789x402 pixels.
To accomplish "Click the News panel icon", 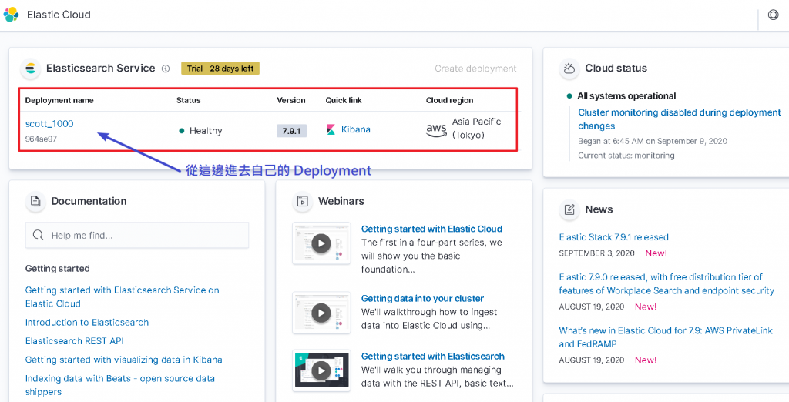I will (x=569, y=209).
